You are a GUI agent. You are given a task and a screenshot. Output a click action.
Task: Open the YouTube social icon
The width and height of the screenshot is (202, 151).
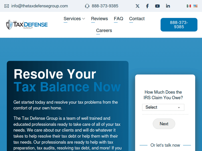tap(157, 6)
